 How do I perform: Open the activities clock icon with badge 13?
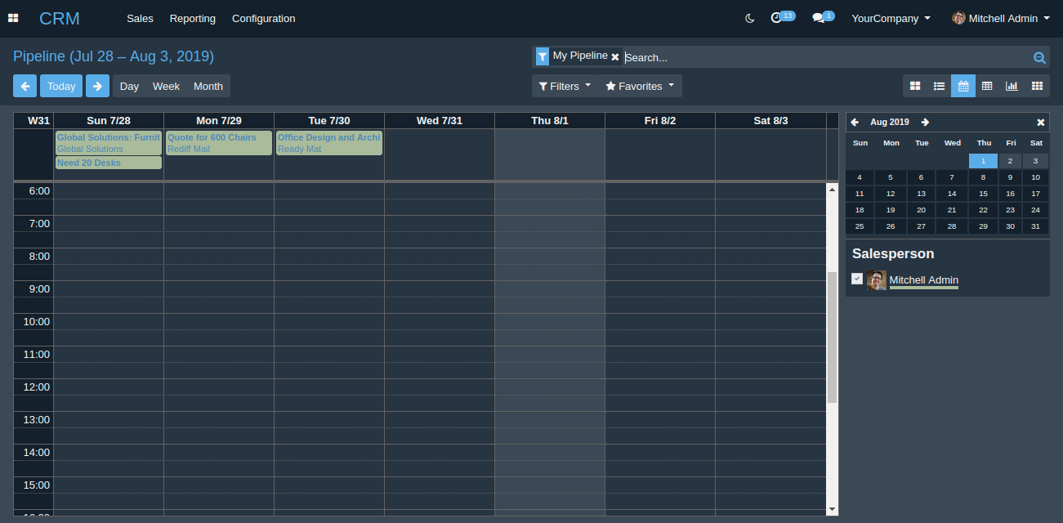pyautogui.click(x=778, y=18)
